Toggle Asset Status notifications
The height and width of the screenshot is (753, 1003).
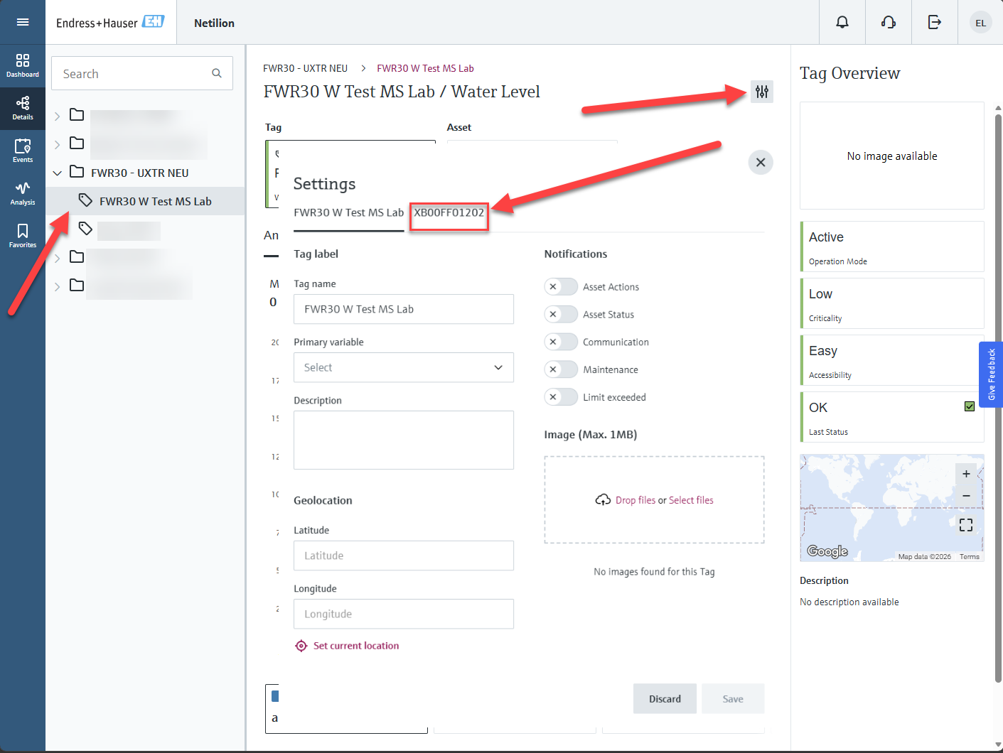pos(561,315)
